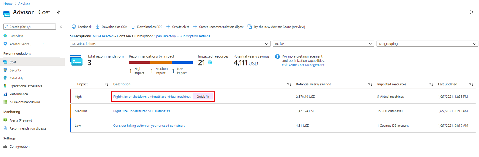Open Consider taking action on unused containers

(x=149, y=126)
